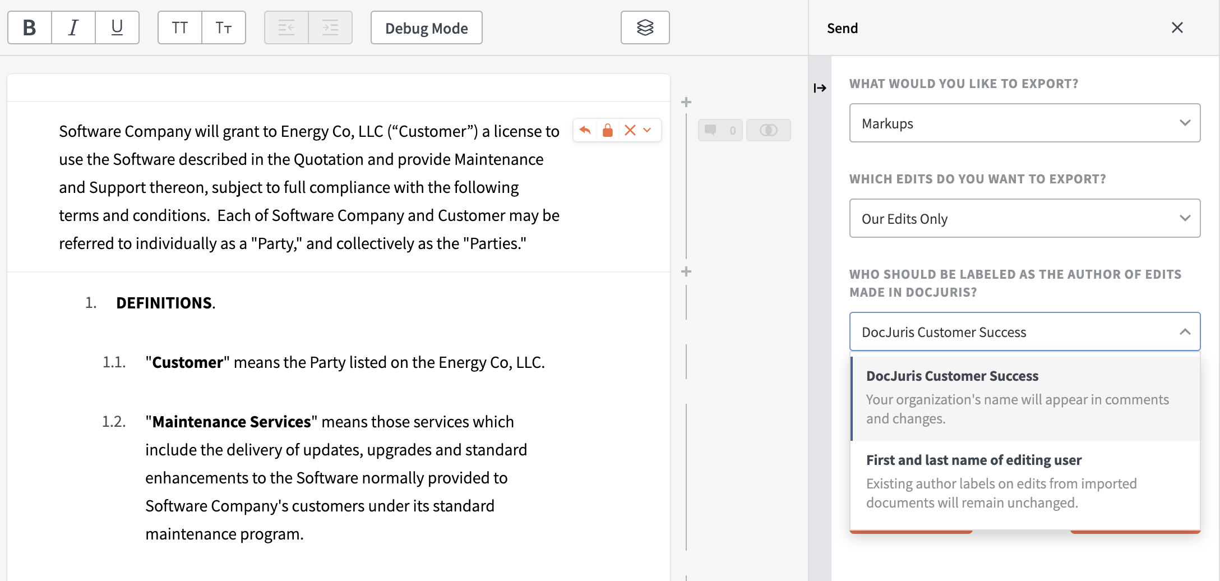Screen dimensions: 1220x581
Task: Open the Markups export dropdown
Action: pos(1025,123)
